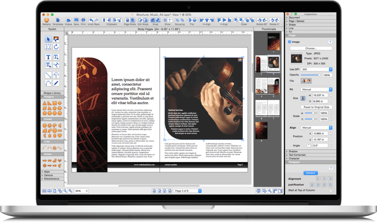The image size is (377, 222).
Task: Open the Use DPI dropdown
Action: [317, 69]
